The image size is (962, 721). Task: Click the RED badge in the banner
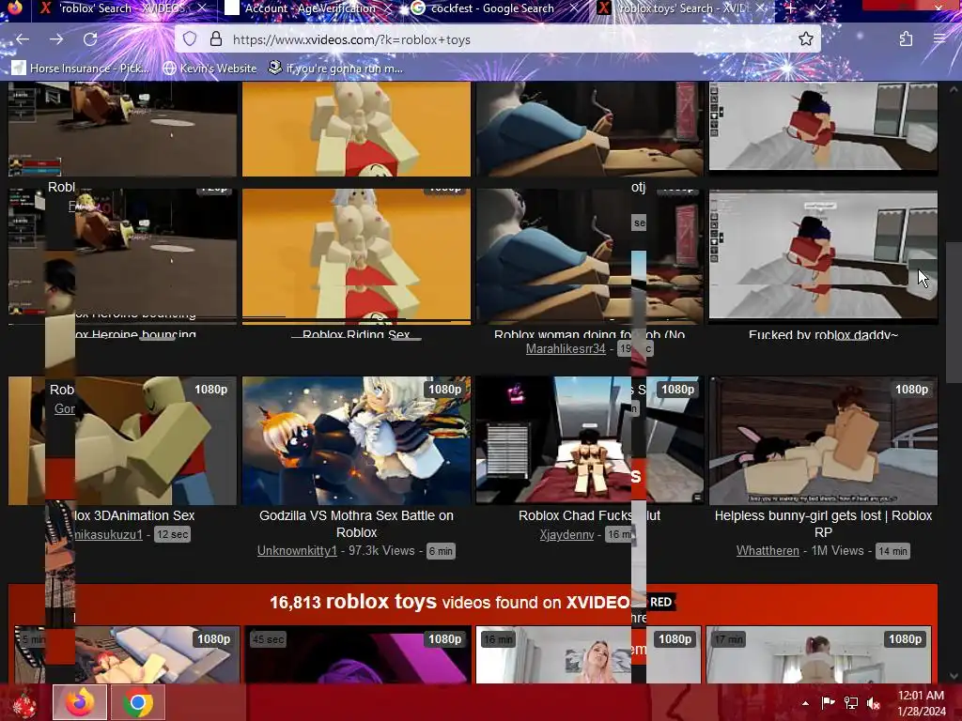(660, 602)
